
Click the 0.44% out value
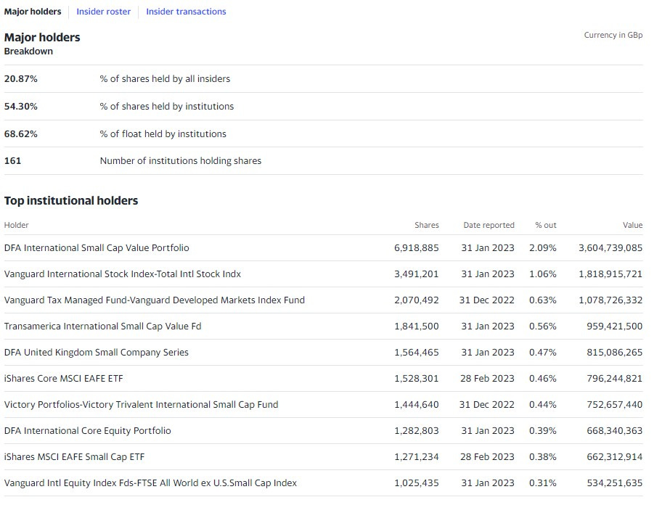pos(543,405)
